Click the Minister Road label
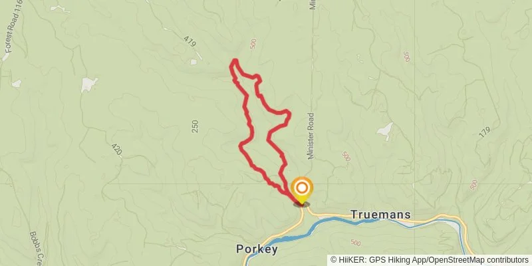 311,136
